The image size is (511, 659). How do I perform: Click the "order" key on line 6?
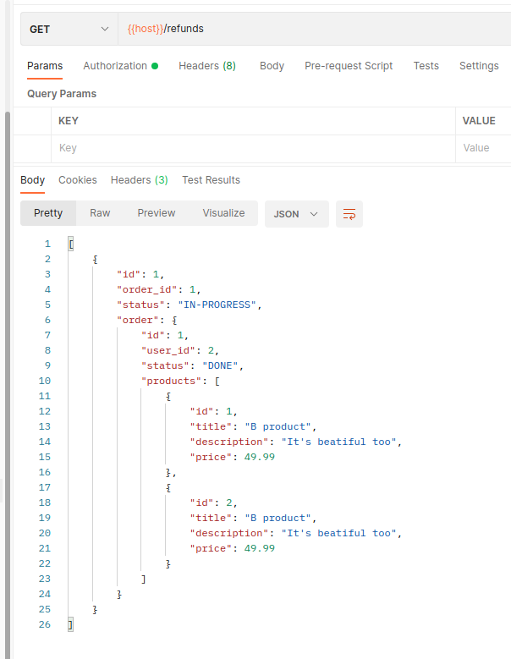click(x=137, y=321)
